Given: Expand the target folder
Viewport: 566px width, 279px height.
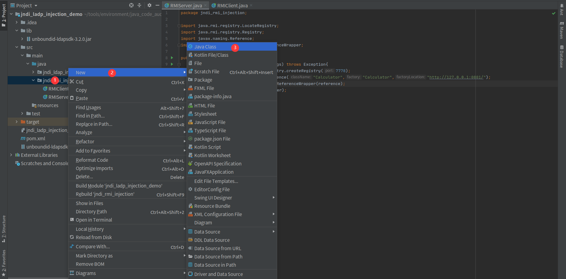Looking at the screenshot, I should click(17, 122).
